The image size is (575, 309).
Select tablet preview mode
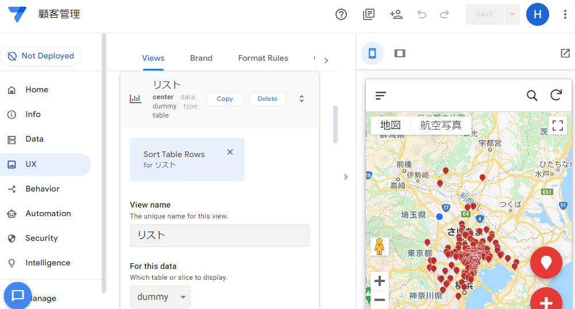400,53
